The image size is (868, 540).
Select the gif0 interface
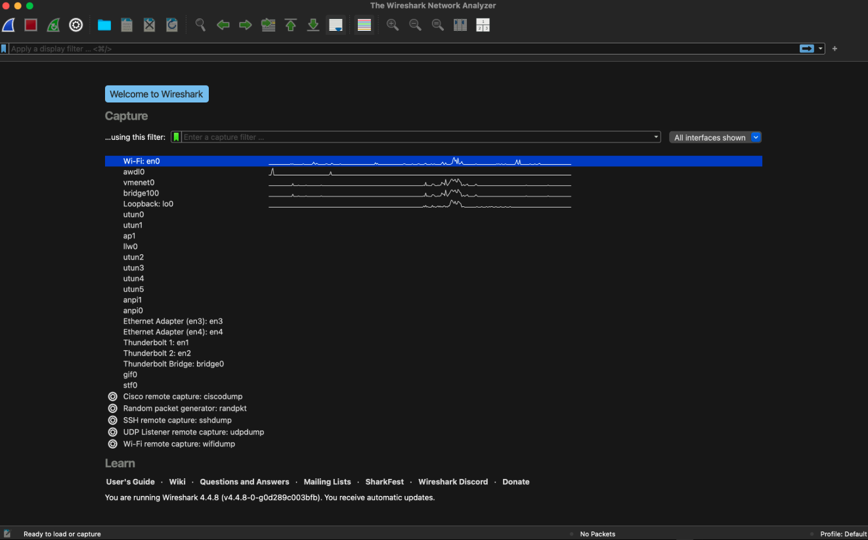tap(433, 374)
